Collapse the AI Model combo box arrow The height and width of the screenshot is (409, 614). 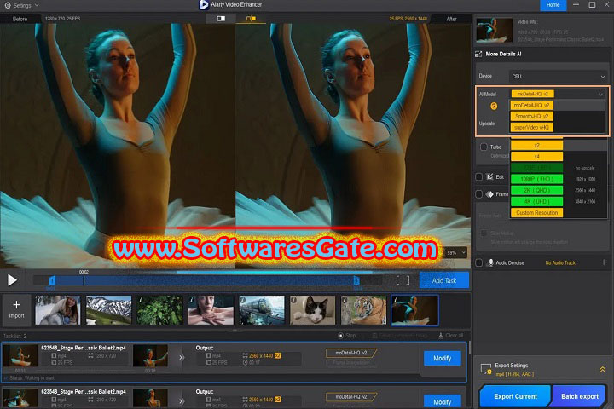point(600,95)
